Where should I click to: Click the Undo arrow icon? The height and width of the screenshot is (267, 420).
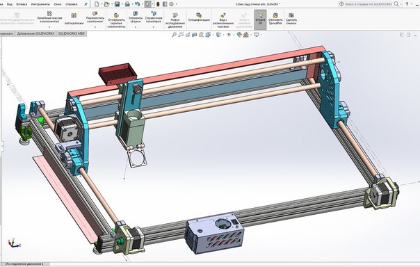click(137, 4)
